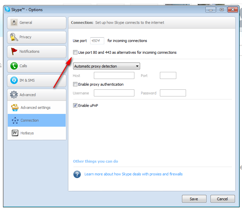Click the General switch icon
The image size is (242, 209).
tap(14, 23)
